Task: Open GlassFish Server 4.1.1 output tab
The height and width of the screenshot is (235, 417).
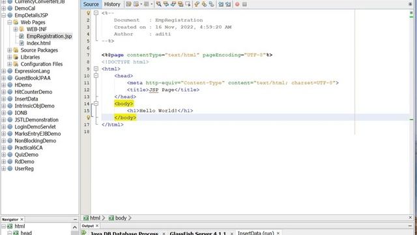Action: point(197,233)
